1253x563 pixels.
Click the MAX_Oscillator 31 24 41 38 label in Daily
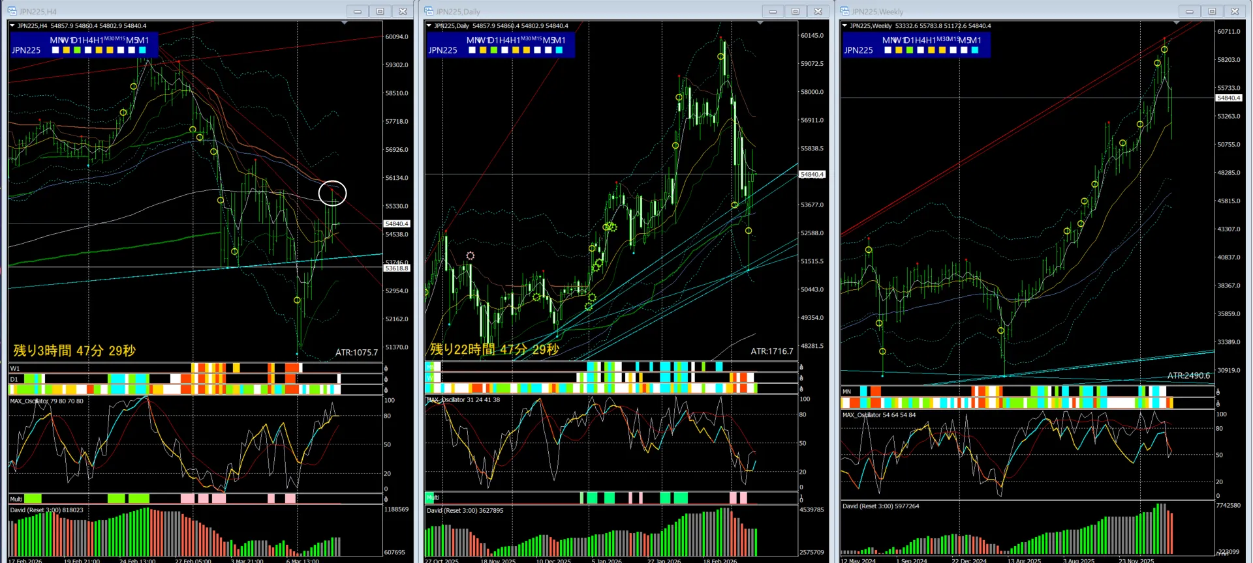[463, 400]
